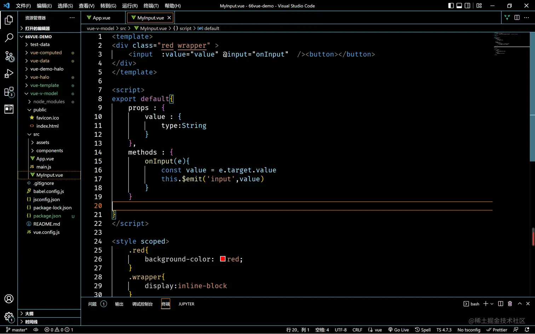Image resolution: width=535 pixels, height=334 pixels.
Task: Change UTF-8 encoding in status bar
Action: pos(341,330)
